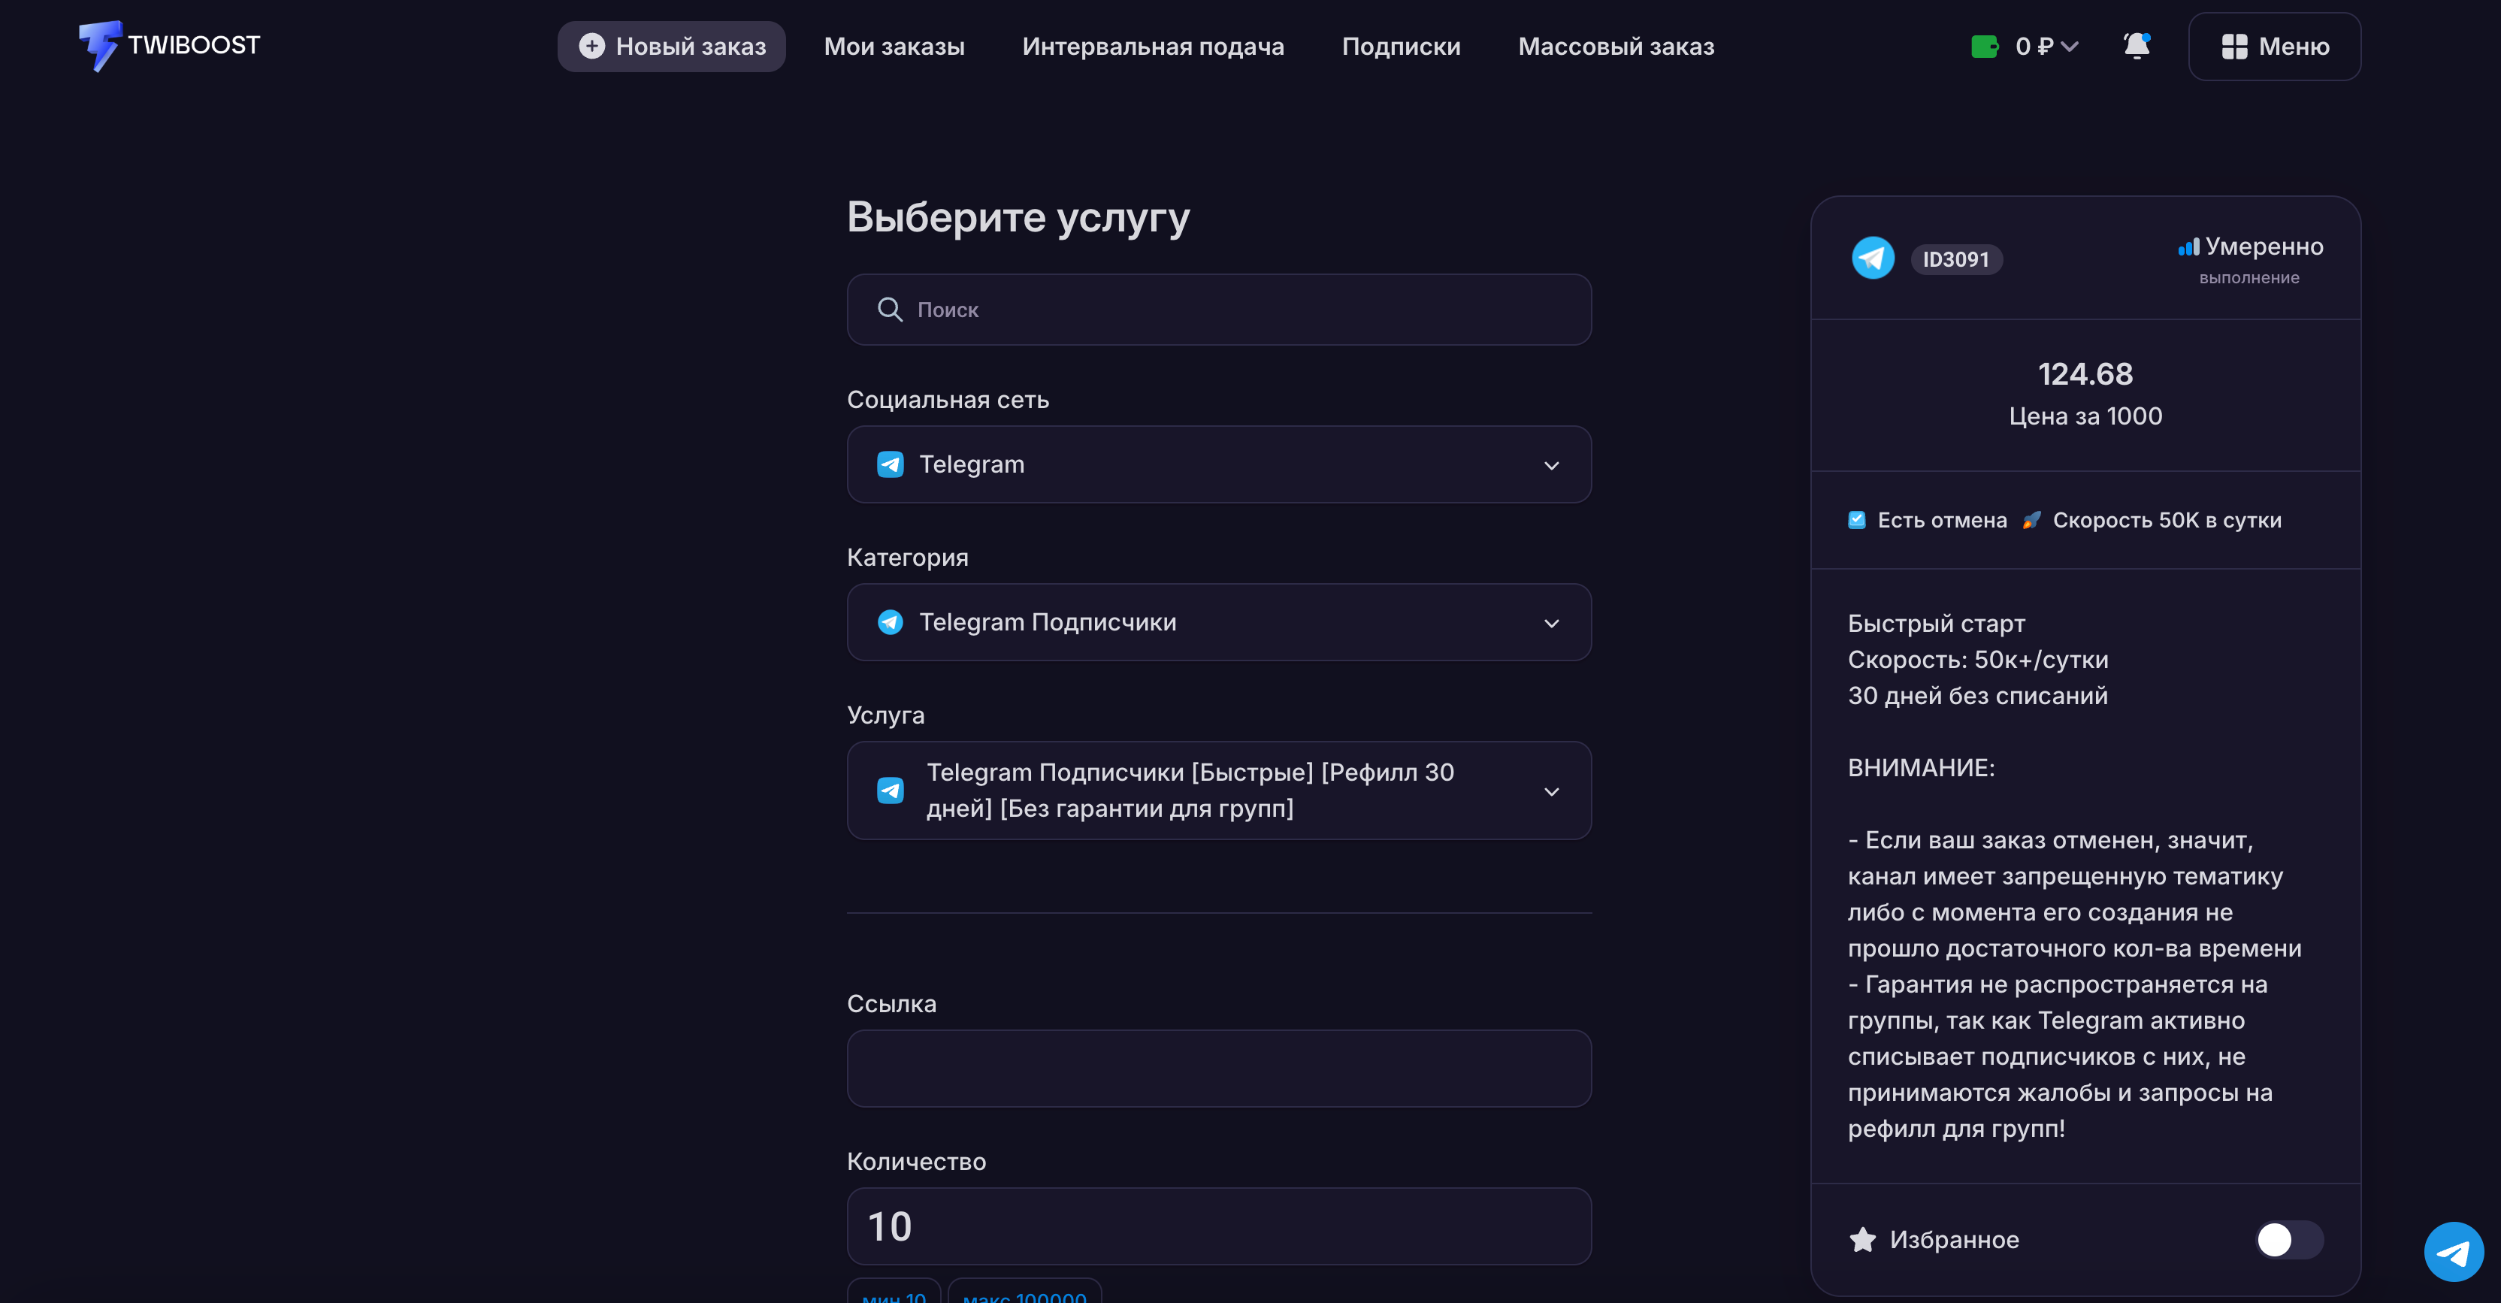
Task: Click the ID3091 service badge
Action: pyautogui.click(x=1955, y=259)
